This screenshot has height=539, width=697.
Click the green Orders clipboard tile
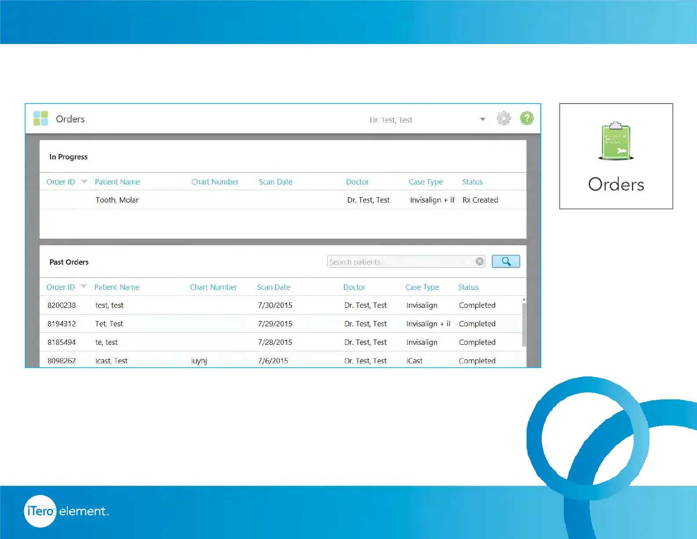tap(616, 156)
